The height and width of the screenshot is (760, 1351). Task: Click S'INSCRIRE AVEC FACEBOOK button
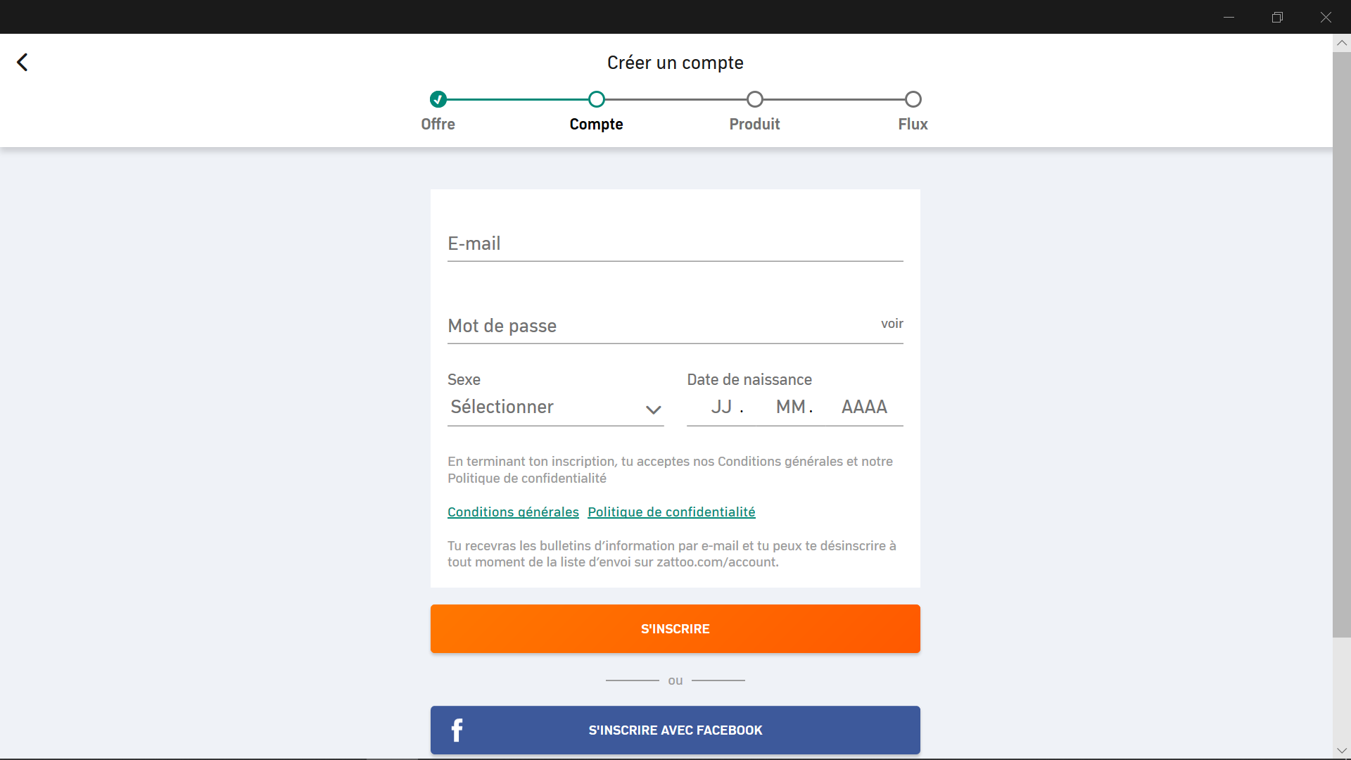(675, 730)
